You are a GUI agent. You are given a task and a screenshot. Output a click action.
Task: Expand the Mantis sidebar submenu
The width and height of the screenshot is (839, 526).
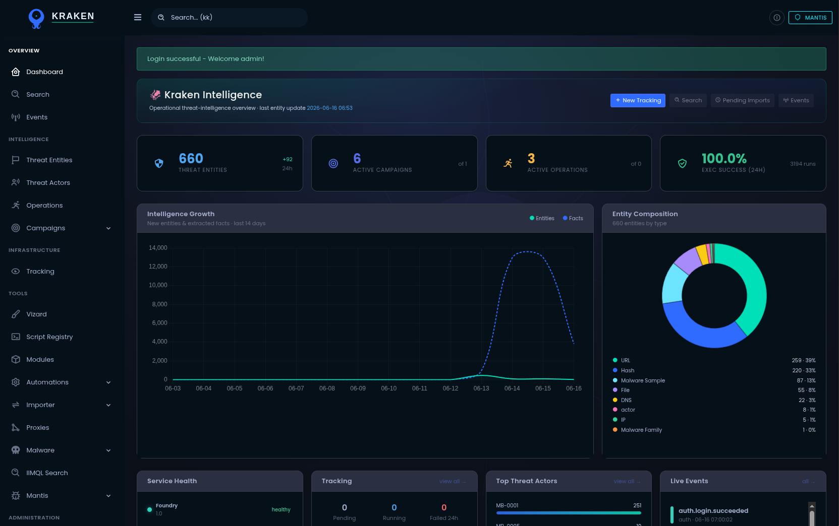point(108,496)
